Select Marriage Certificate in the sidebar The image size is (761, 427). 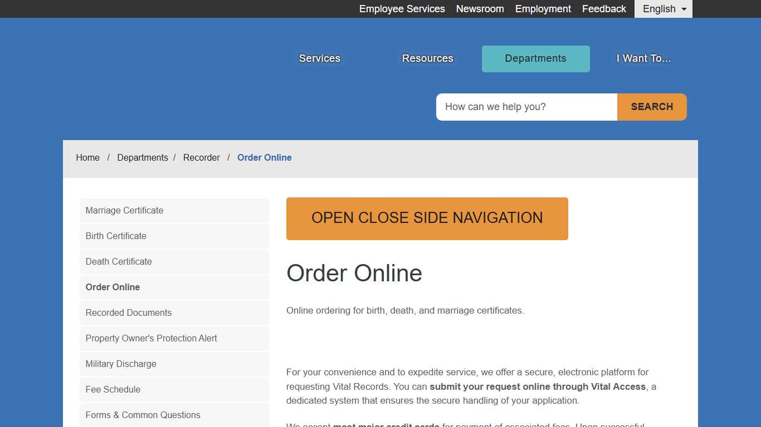click(124, 210)
